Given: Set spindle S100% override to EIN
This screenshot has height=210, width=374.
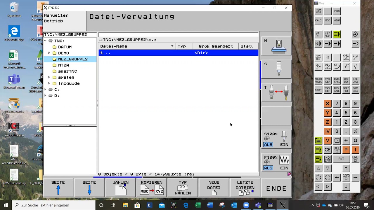Looking at the screenshot, I should (x=284, y=145).
